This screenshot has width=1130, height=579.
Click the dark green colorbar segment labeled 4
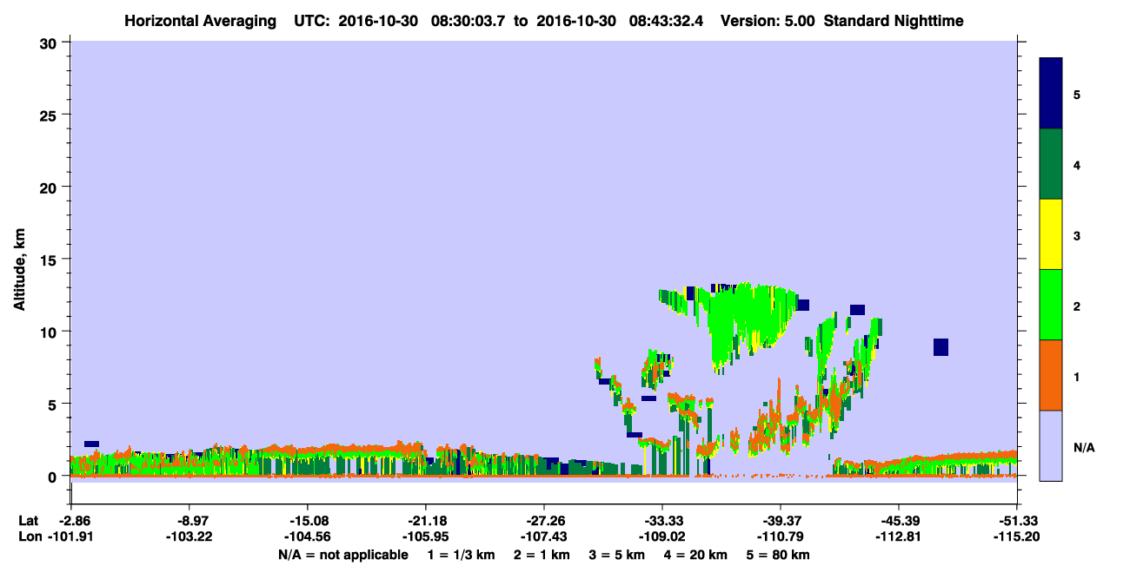[x=1051, y=164]
